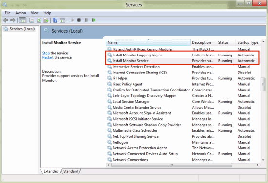Sort by the Status column header

click(226, 42)
